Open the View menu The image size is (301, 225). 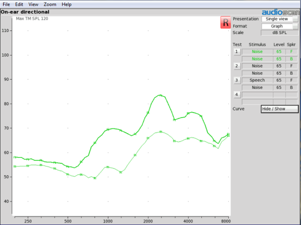34,4
